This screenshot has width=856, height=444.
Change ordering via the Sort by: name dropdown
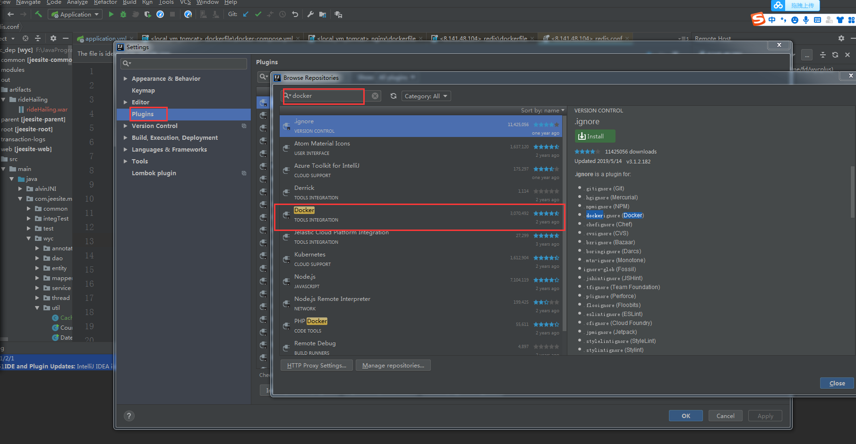coord(542,110)
